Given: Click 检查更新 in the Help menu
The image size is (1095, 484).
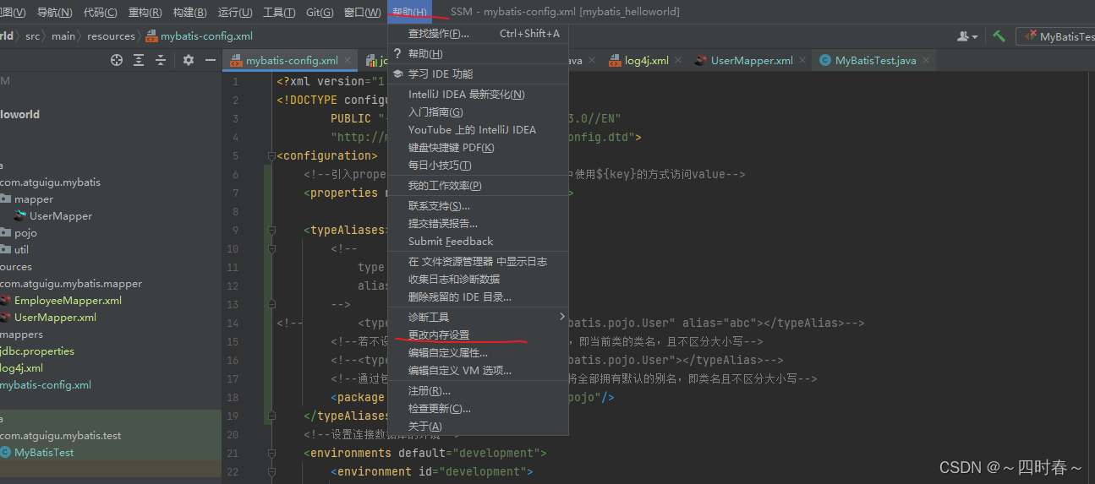Looking at the screenshot, I should [439, 408].
